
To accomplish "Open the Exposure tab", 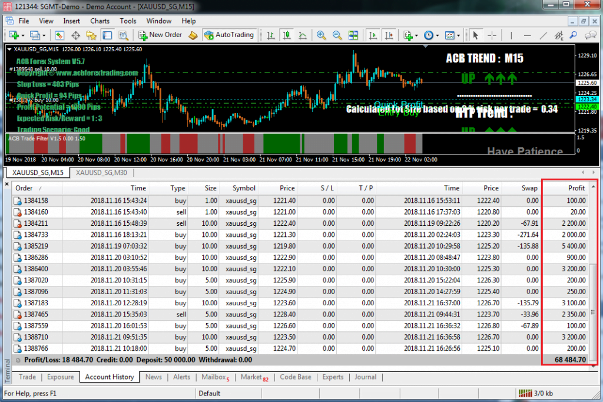I will (61, 377).
